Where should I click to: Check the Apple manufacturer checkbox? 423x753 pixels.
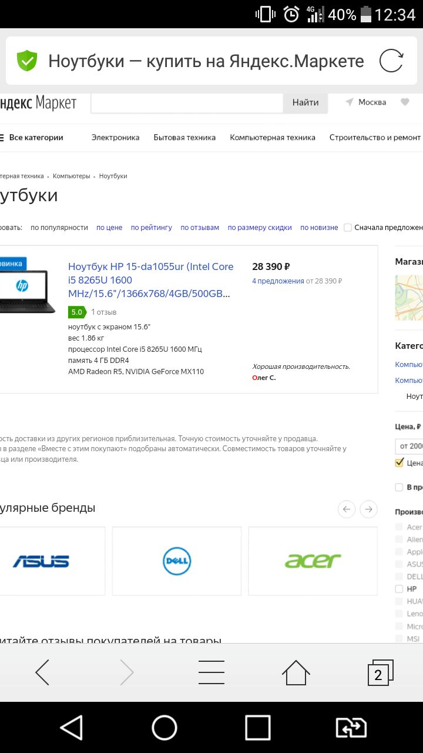(399, 552)
